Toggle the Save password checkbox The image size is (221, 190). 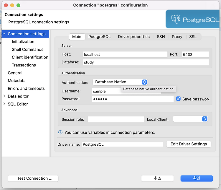click(x=178, y=99)
